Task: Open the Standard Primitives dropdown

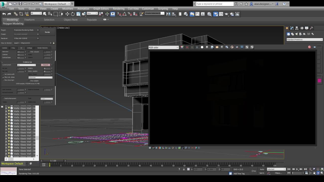Action: [304, 39]
